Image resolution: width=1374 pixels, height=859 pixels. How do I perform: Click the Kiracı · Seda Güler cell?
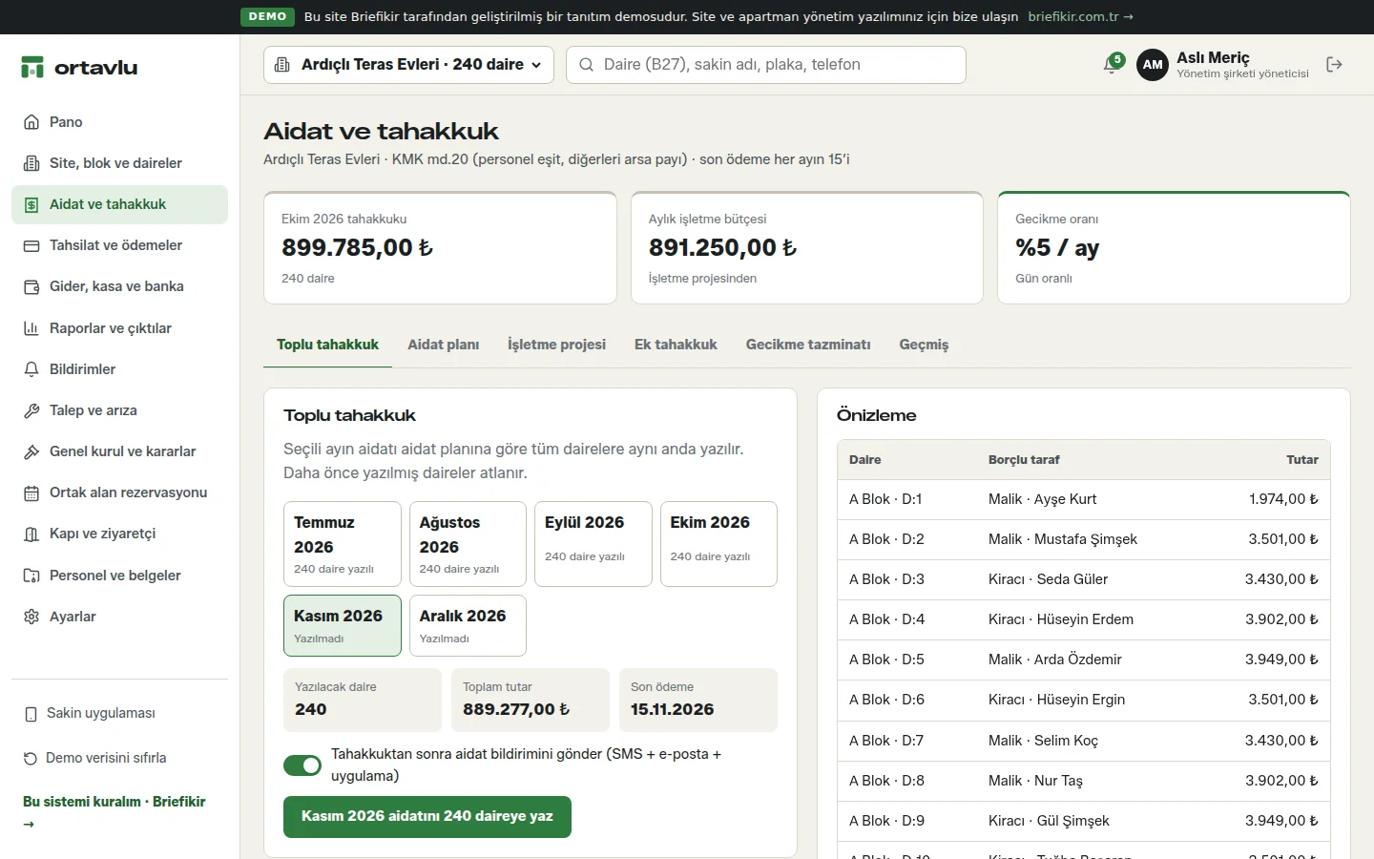tap(1049, 579)
